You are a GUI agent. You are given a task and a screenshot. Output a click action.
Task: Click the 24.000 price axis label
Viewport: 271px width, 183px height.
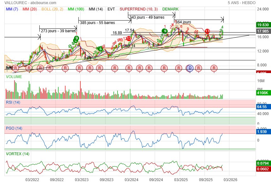(263, 9)
